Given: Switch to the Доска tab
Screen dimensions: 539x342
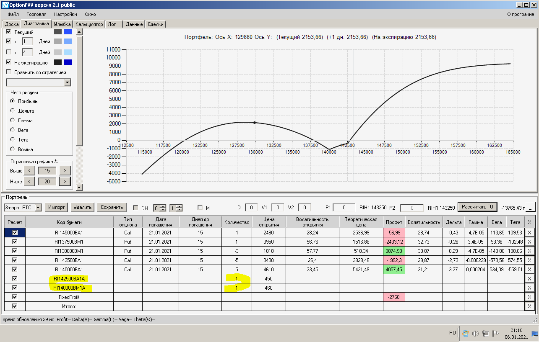Looking at the screenshot, I should pyautogui.click(x=12, y=24).
